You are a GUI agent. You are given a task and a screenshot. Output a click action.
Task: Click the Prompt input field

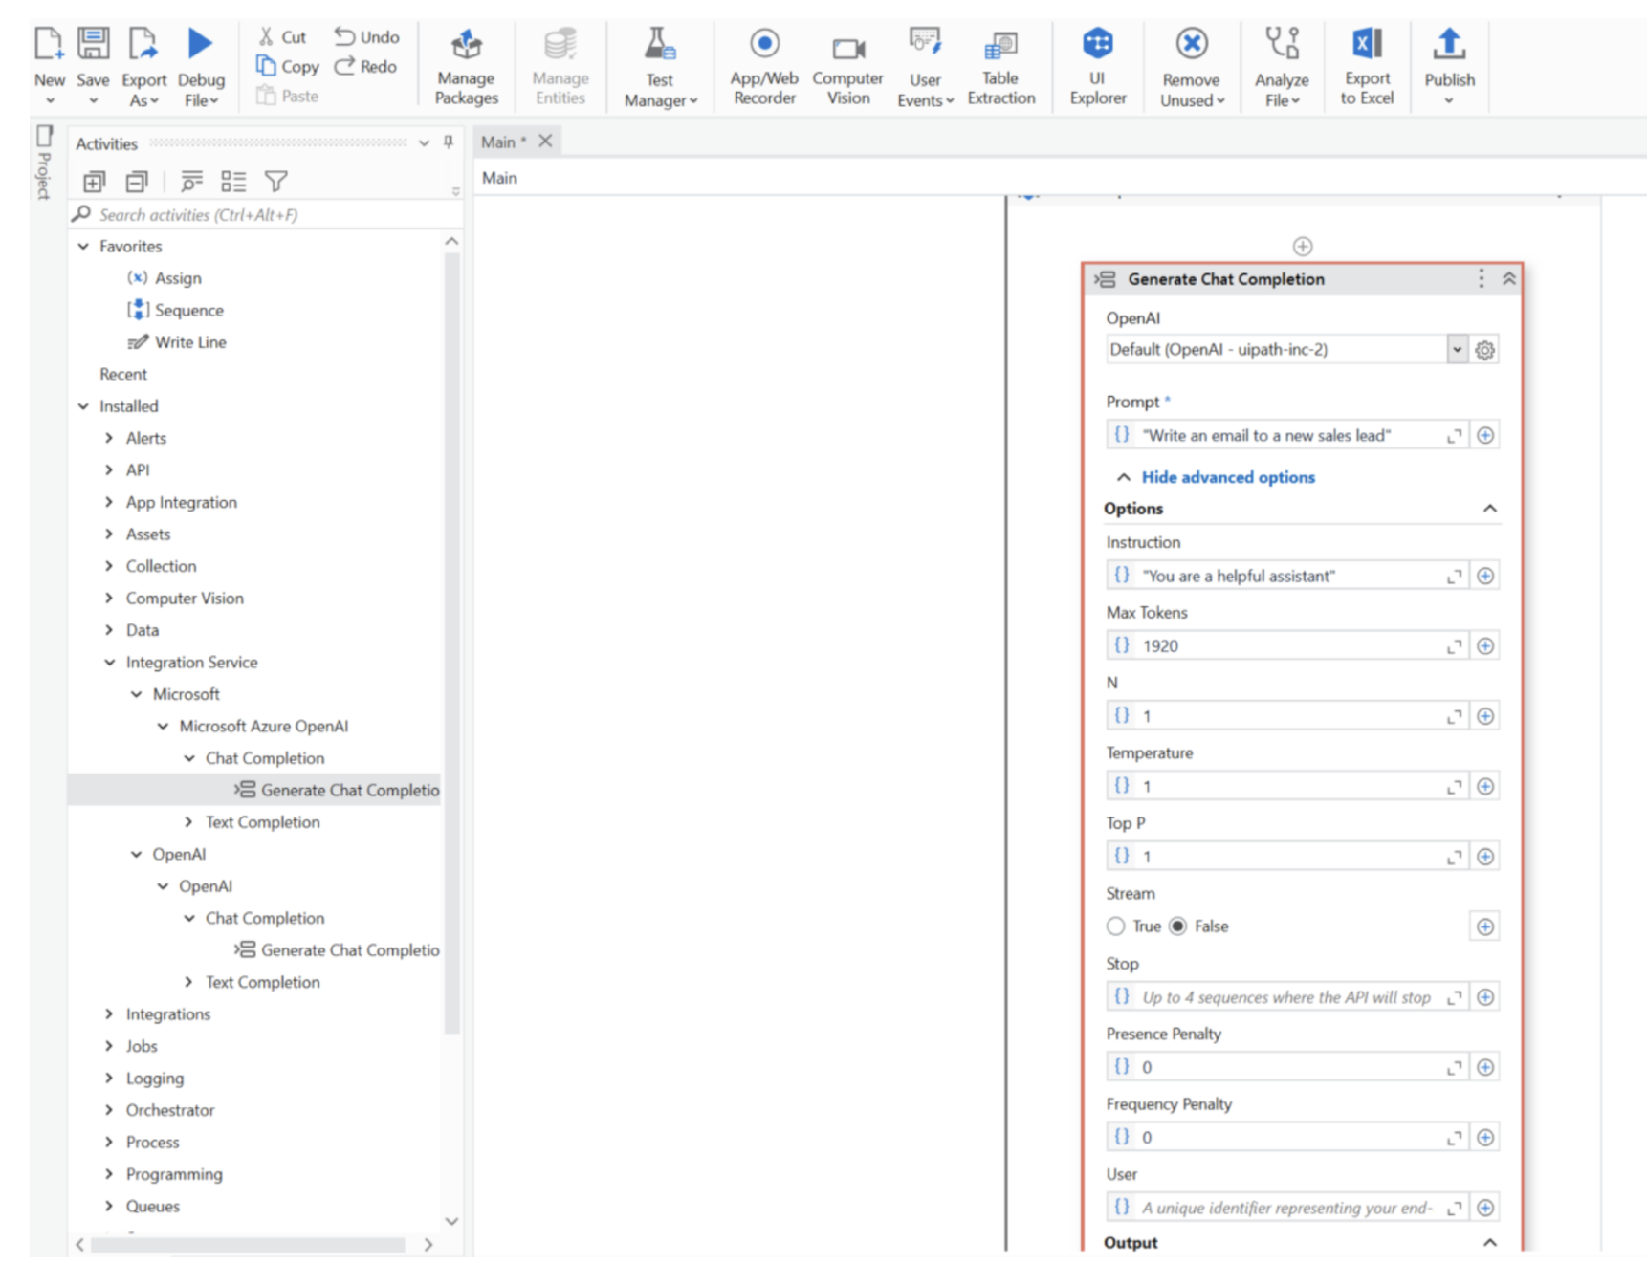click(1286, 435)
